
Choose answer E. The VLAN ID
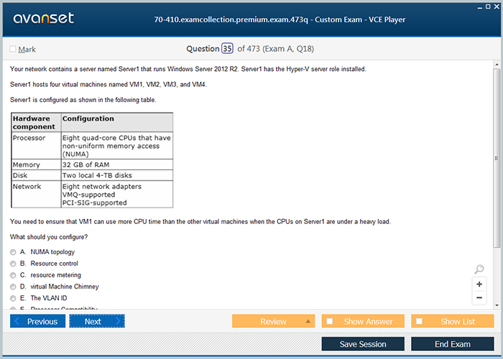tap(14, 298)
